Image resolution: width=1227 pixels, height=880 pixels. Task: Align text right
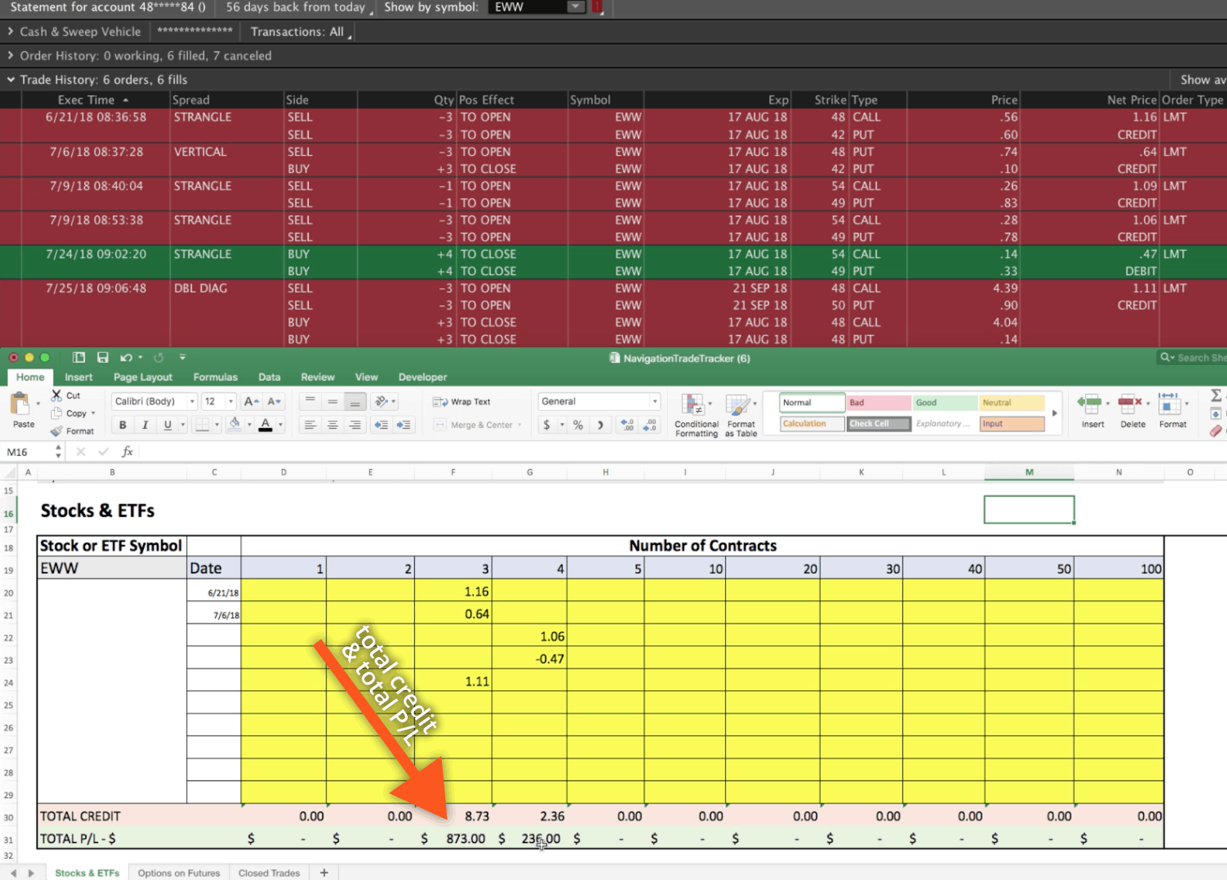[355, 425]
